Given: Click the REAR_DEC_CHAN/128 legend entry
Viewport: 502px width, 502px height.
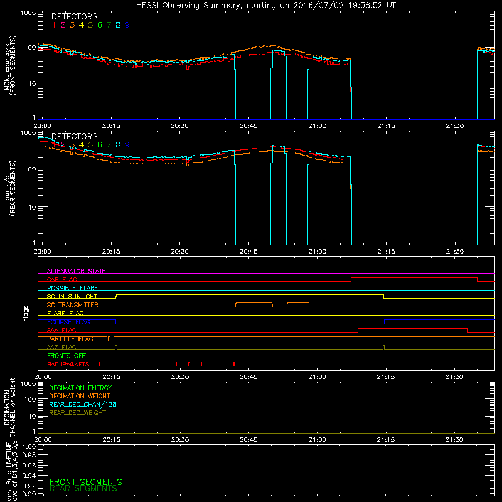Looking at the screenshot, I should click(83, 404).
